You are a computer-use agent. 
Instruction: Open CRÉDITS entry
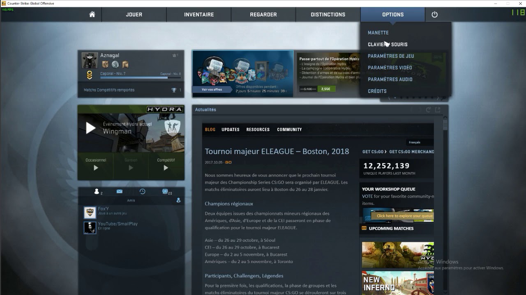377,91
